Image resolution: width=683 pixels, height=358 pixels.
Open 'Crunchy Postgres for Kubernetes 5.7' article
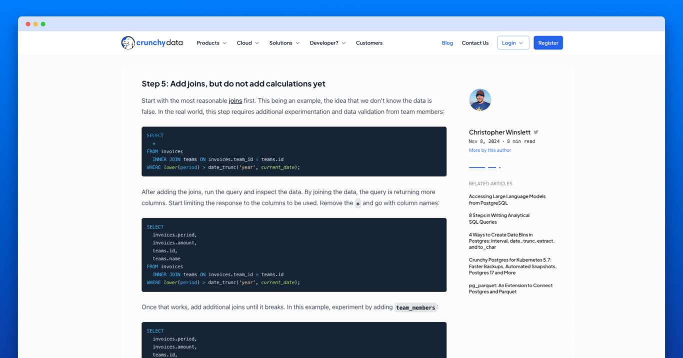pyautogui.click(x=512, y=266)
